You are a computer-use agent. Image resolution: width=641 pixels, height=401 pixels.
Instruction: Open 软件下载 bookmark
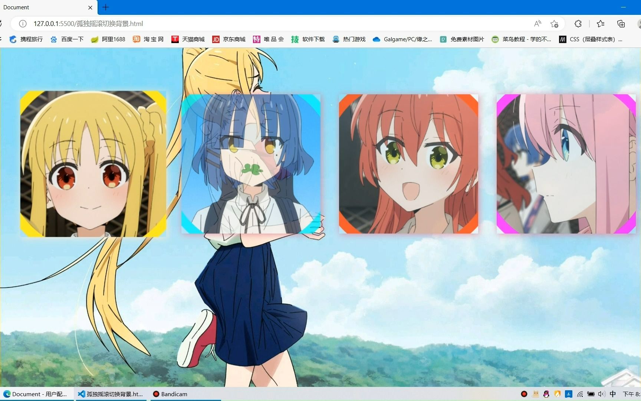pyautogui.click(x=308, y=39)
